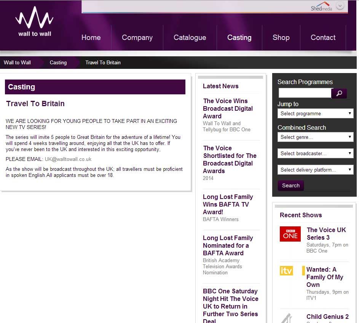Focus the Search Programmes text field
Image resolution: width=359 pixels, height=323 pixels.
305,93
